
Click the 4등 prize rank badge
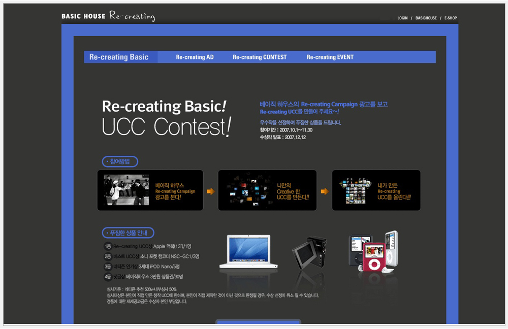[108, 277]
